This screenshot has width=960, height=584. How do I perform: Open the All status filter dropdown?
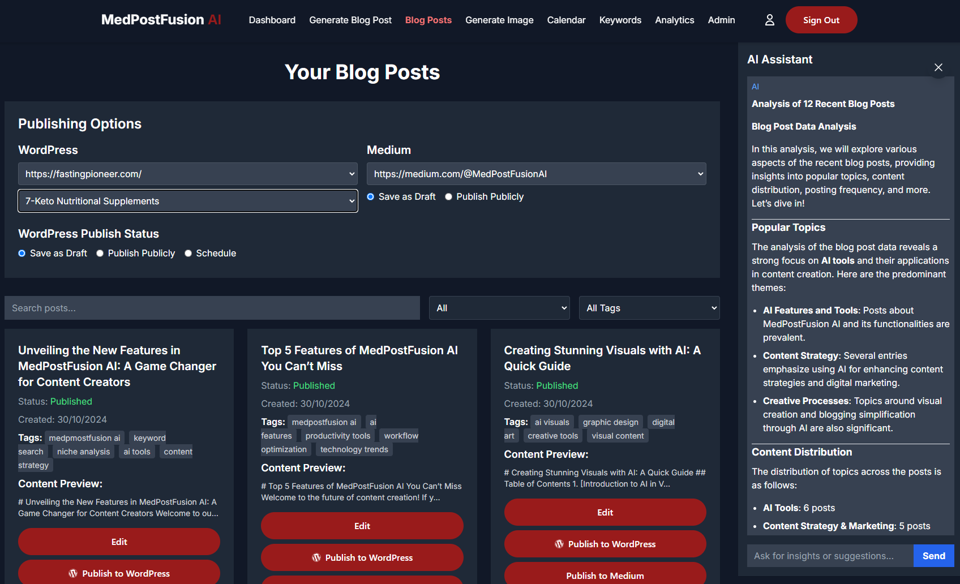[x=499, y=308]
